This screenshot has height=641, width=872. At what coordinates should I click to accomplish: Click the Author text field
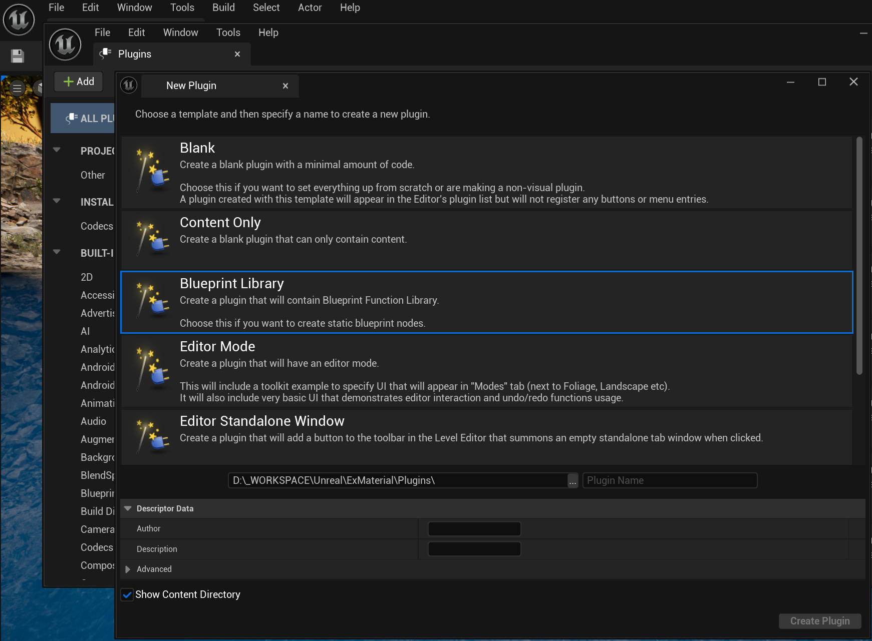[x=474, y=529]
